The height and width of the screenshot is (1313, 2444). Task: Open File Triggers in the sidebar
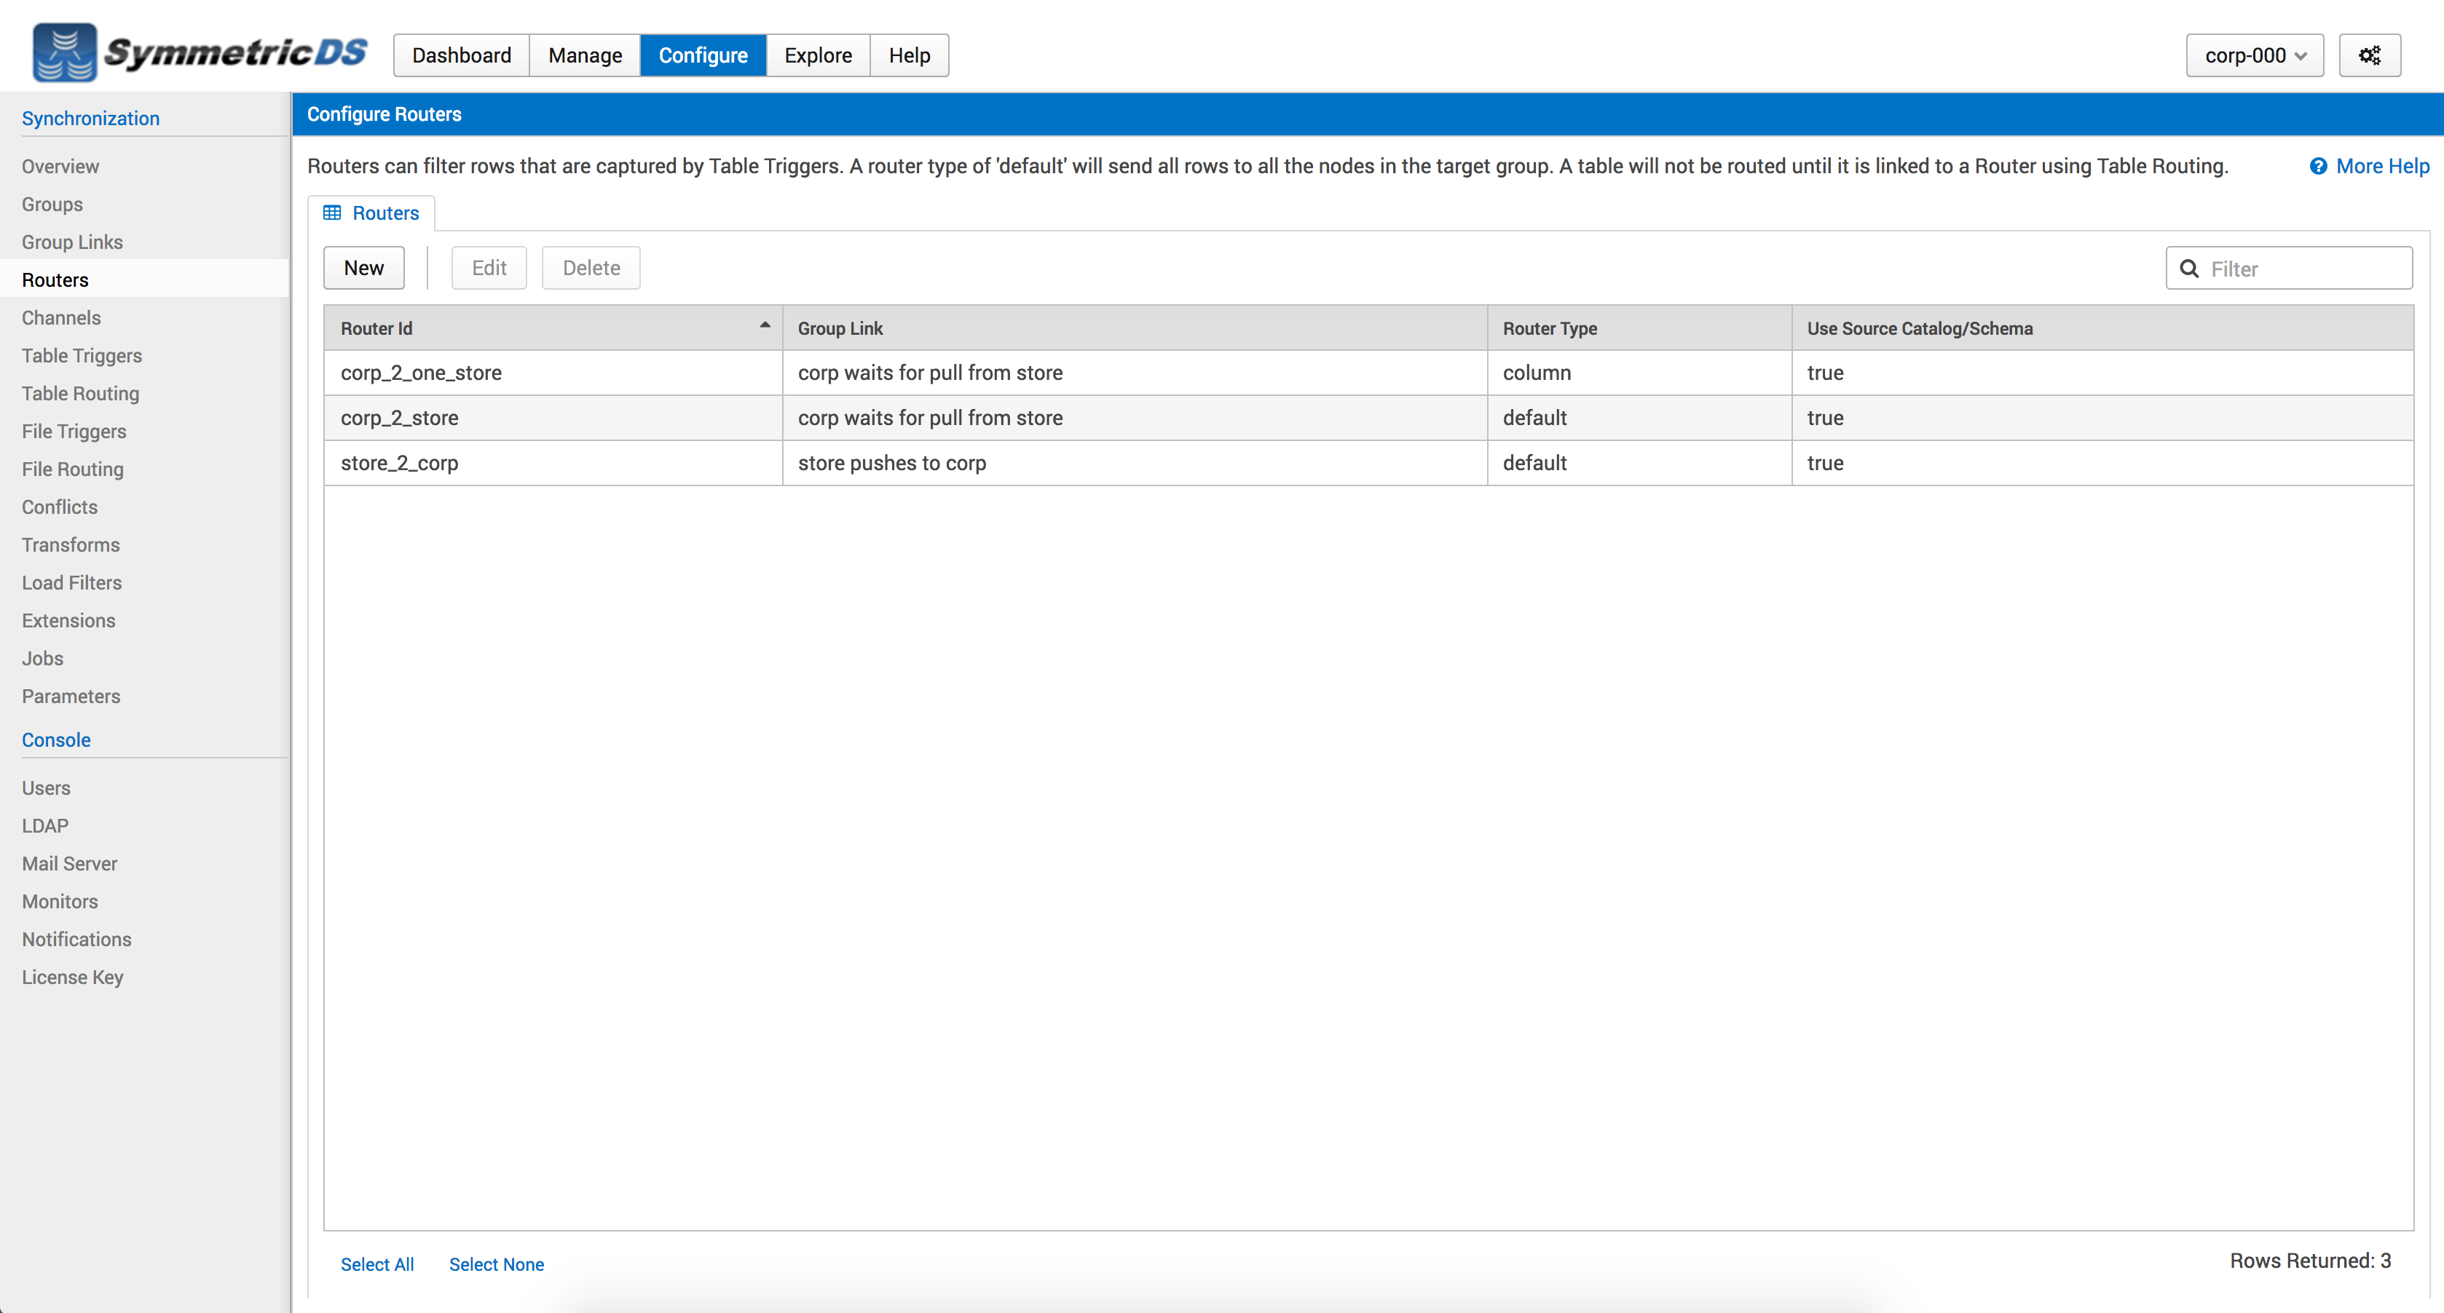(x=74, y=432)
